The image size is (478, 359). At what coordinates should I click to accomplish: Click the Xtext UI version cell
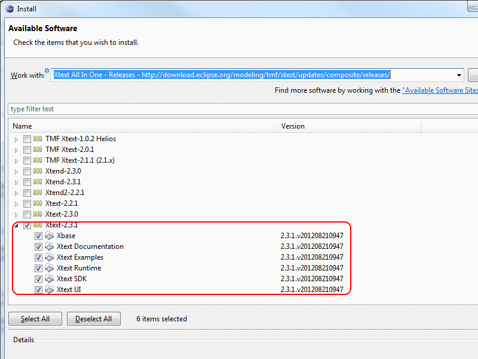tap(312, 290)
